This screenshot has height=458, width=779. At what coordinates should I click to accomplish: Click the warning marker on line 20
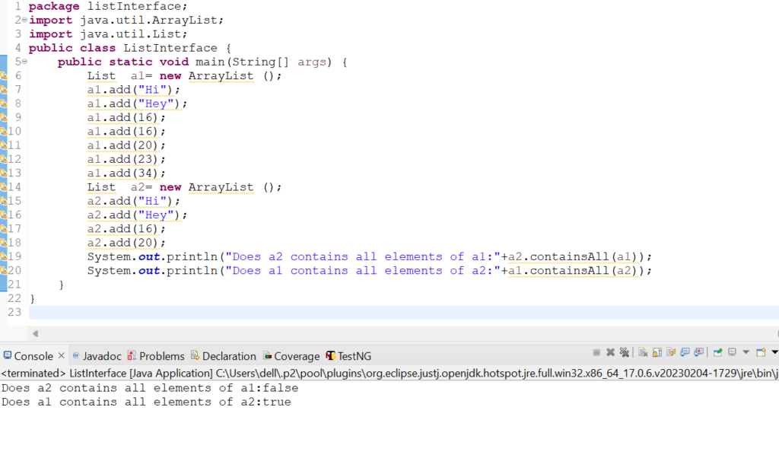tap(4, 271)
